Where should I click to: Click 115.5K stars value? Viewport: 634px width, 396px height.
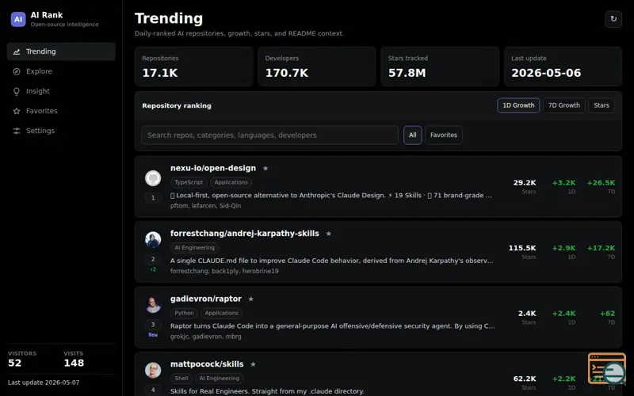tap(522, 248)
